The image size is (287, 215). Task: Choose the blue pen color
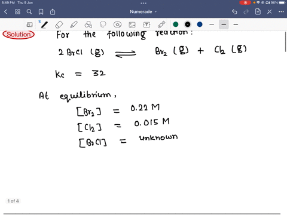click(x=200, y=24)
